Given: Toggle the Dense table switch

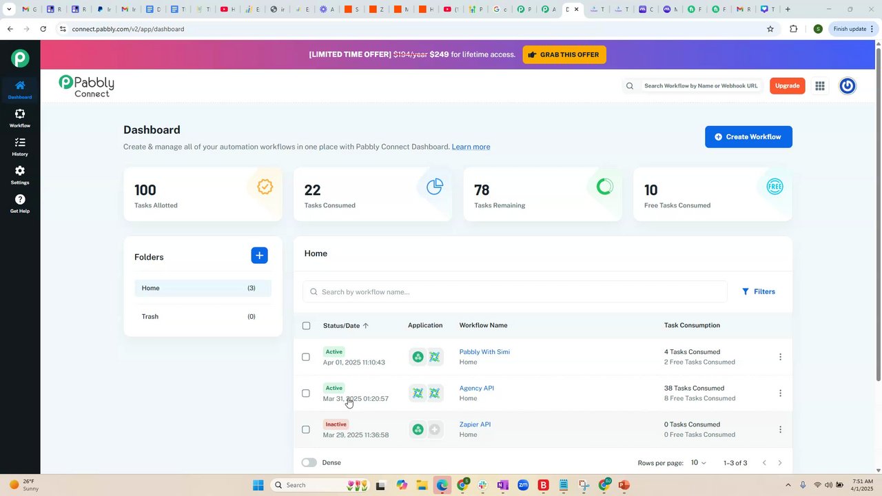Looking at the screenshot, I should (309, 463).
